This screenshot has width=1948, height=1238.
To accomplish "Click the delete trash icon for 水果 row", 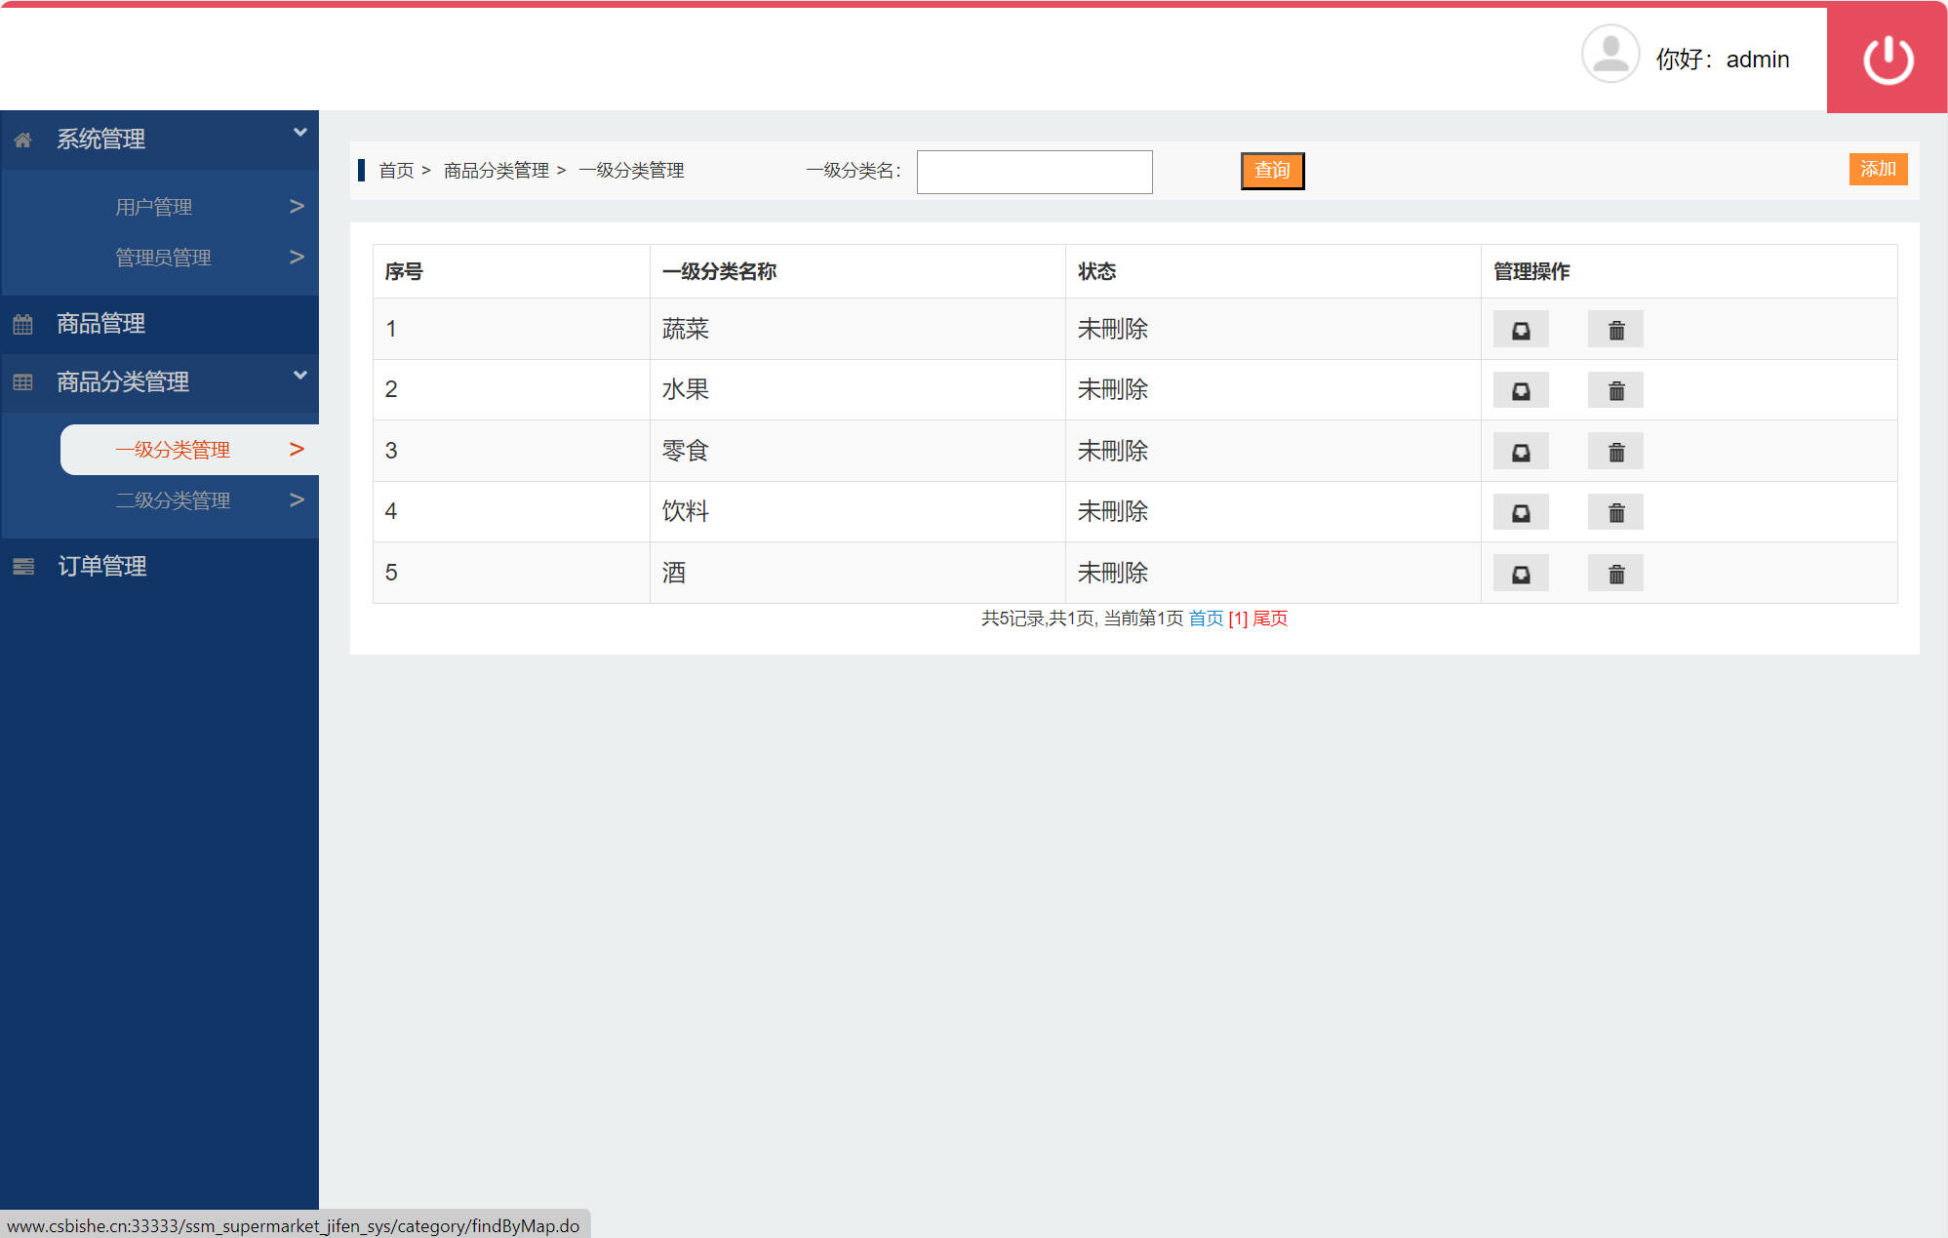I will pos(1614,389).
